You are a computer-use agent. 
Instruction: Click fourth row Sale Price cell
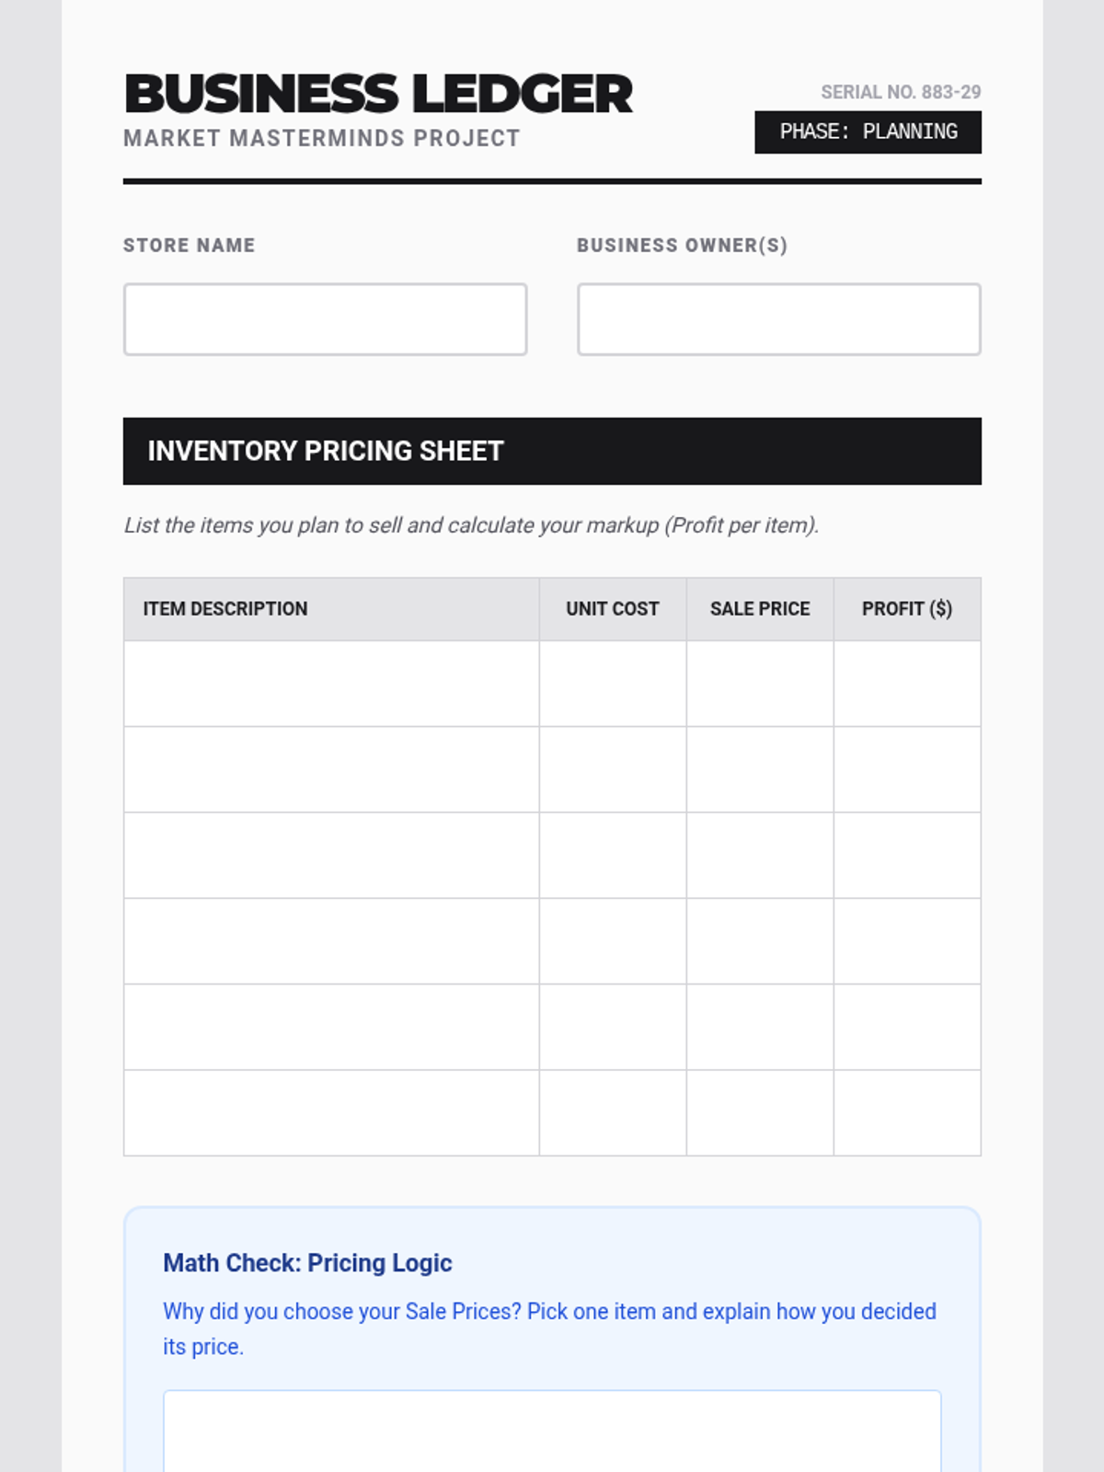pos(760,941)
